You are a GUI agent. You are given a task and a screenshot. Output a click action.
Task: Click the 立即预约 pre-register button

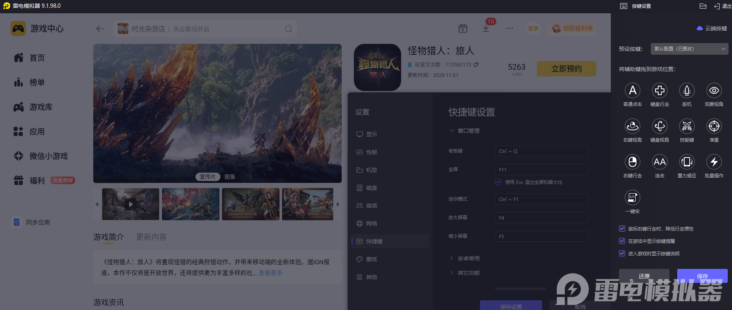point(567,69)
